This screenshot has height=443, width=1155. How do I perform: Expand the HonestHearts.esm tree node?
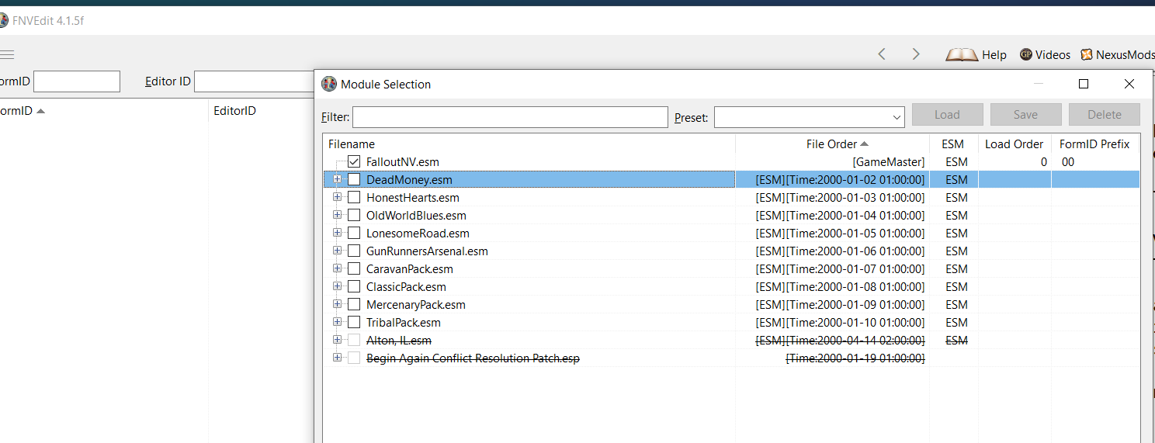click(x=337, y=196)
